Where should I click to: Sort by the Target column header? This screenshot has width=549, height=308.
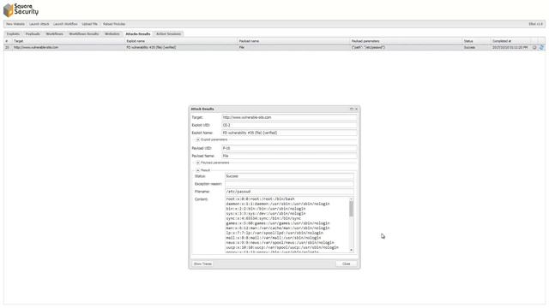click(x=69, y=41)
